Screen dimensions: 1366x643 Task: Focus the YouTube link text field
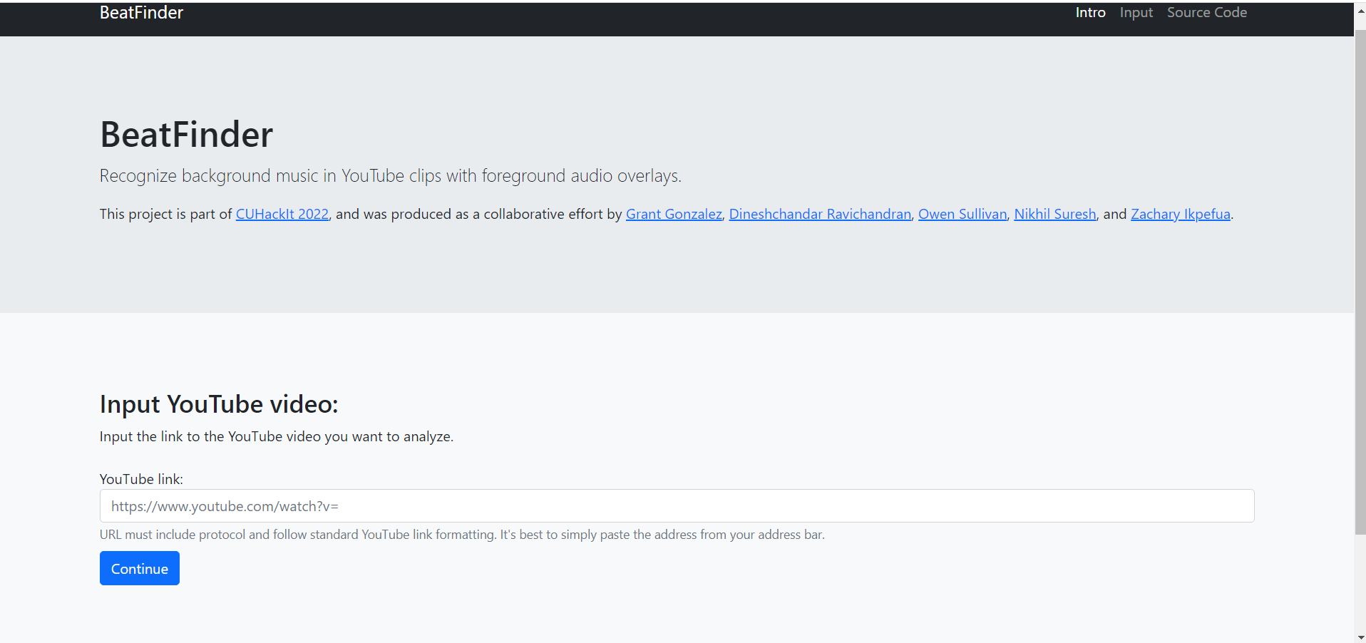676,506
